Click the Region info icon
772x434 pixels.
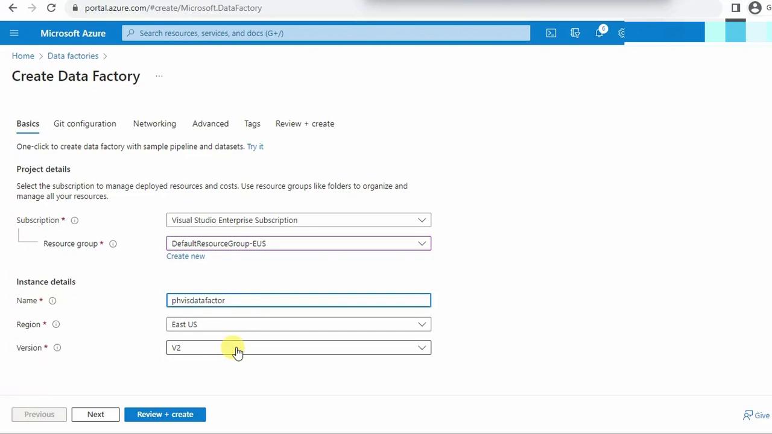[x=56, y=324]
